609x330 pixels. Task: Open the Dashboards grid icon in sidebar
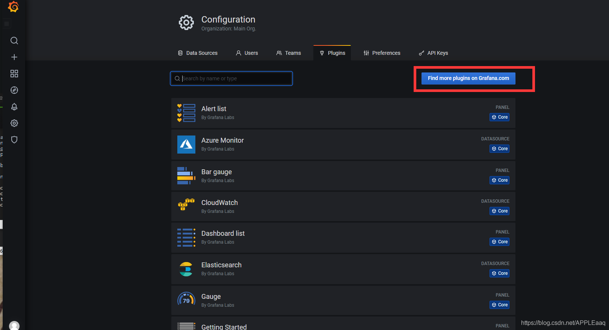coord(14,74)
